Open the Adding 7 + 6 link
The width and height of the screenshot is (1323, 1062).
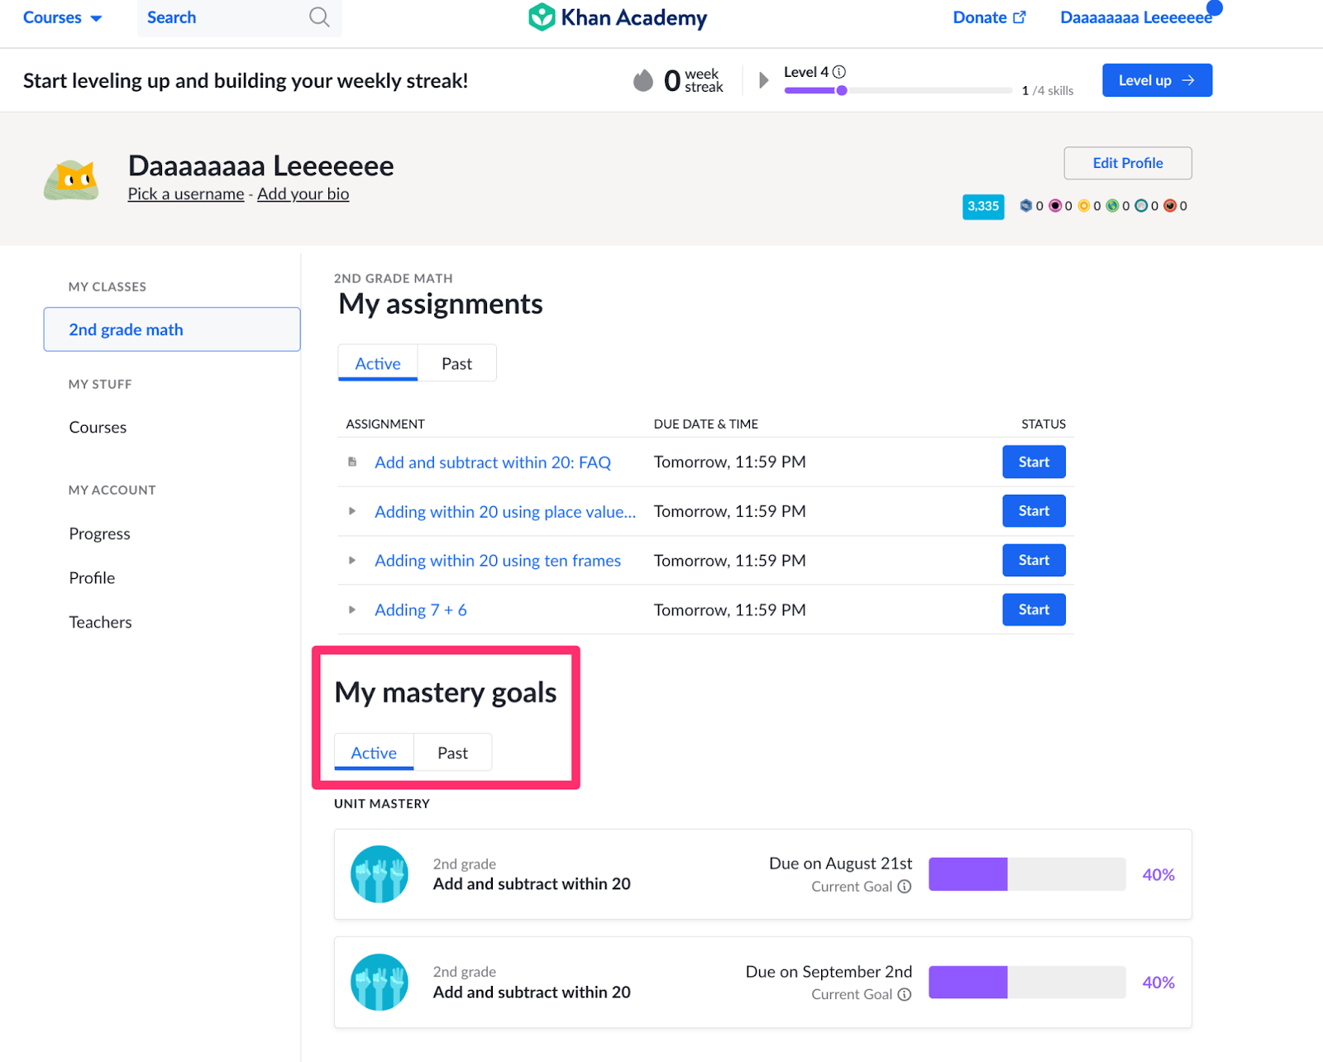click(421, 610)
